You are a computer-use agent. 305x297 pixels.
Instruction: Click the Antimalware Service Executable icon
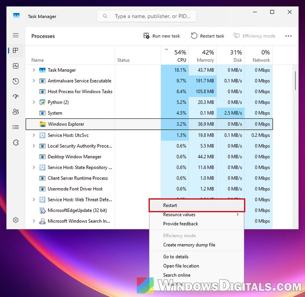[42, 81]
